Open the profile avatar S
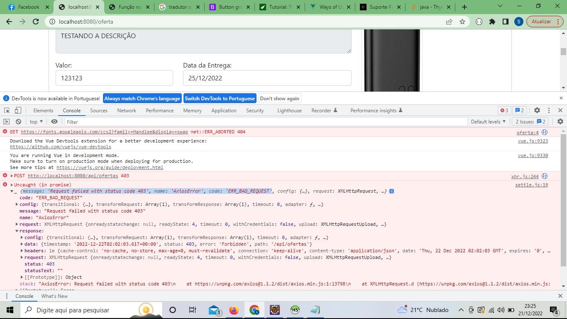Screen dimensions: 567x319 tap(518, 22)
